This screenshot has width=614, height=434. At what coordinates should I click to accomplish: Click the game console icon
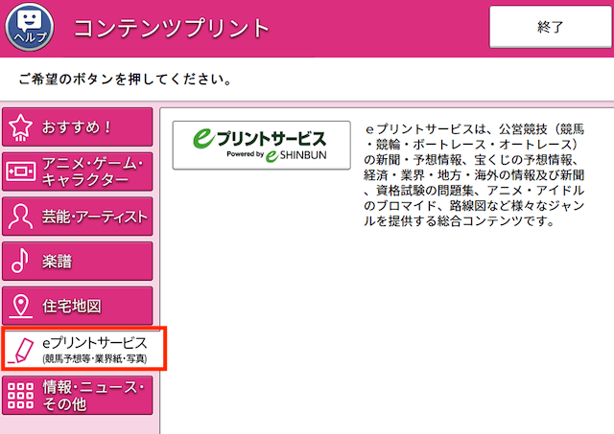[21, 171]
